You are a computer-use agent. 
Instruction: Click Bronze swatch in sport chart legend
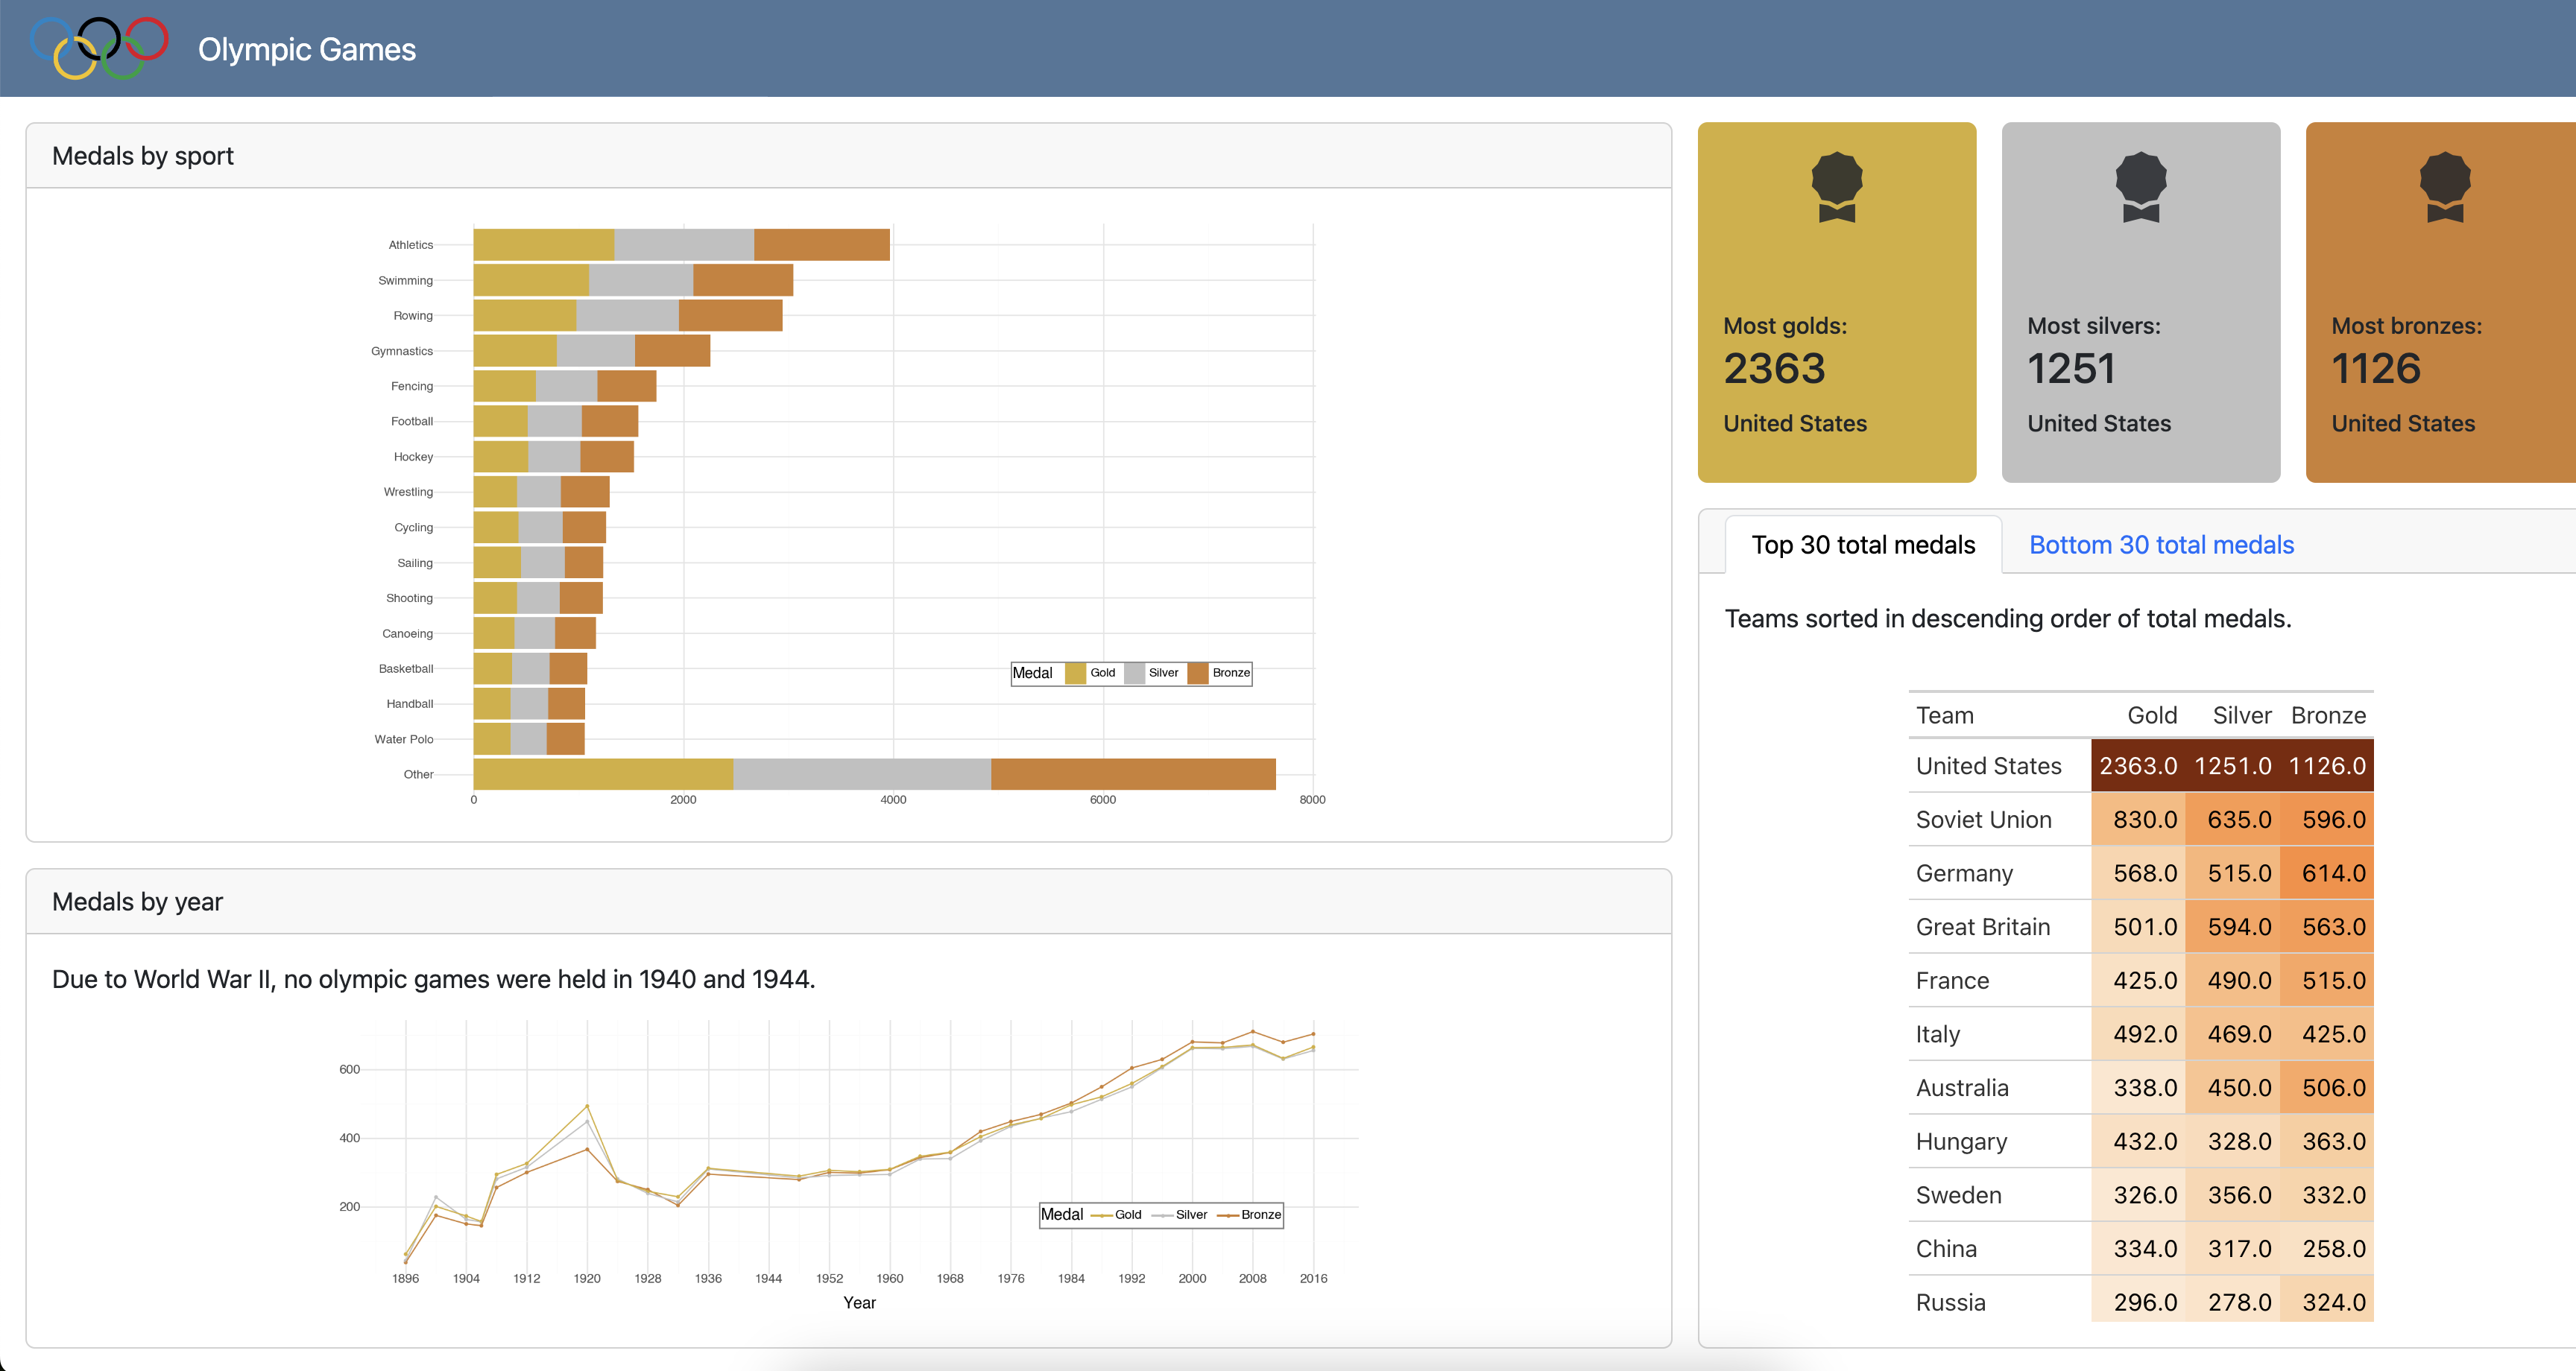tap(1198, 673)
